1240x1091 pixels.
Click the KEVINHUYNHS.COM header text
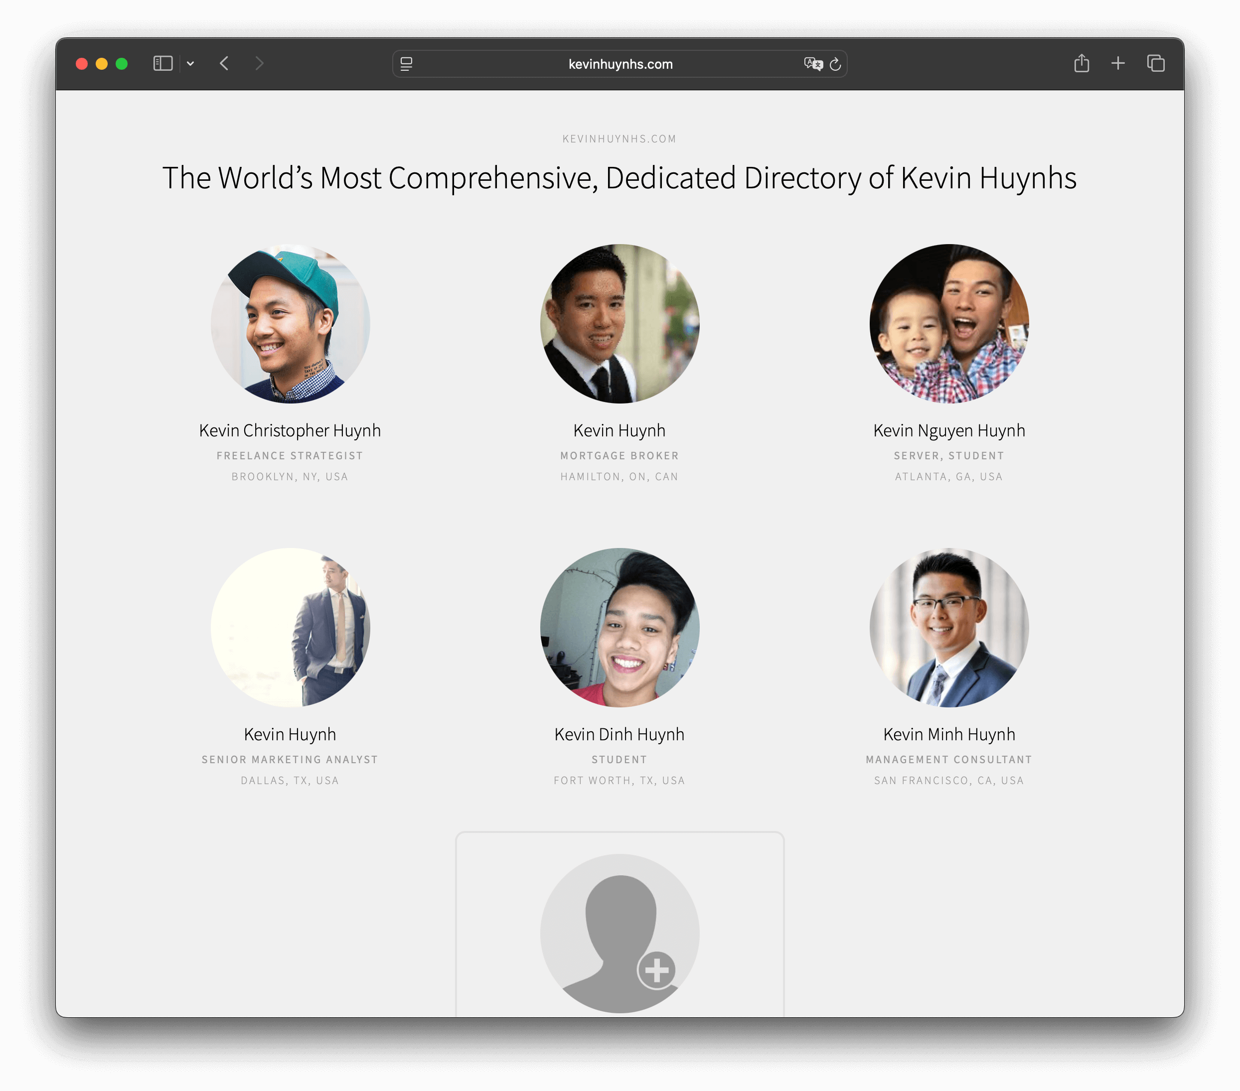(x=620, y=139)
